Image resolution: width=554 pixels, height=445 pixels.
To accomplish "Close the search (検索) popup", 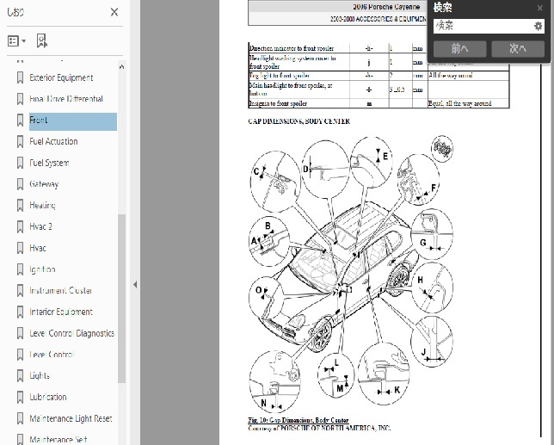I will 539,8.
